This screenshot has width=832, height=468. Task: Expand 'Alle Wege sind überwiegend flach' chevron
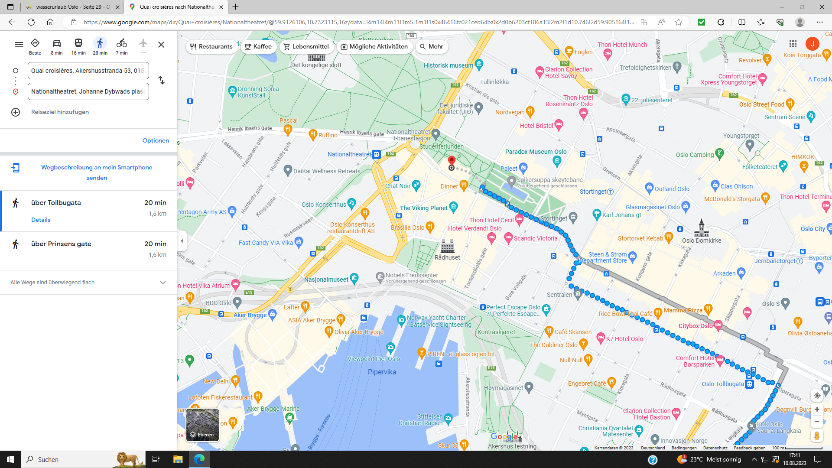click(163, 283)
